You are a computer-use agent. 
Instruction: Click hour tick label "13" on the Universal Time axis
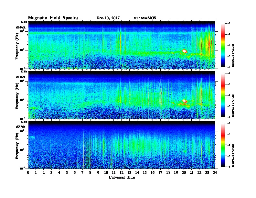click(x=129, y=173)
